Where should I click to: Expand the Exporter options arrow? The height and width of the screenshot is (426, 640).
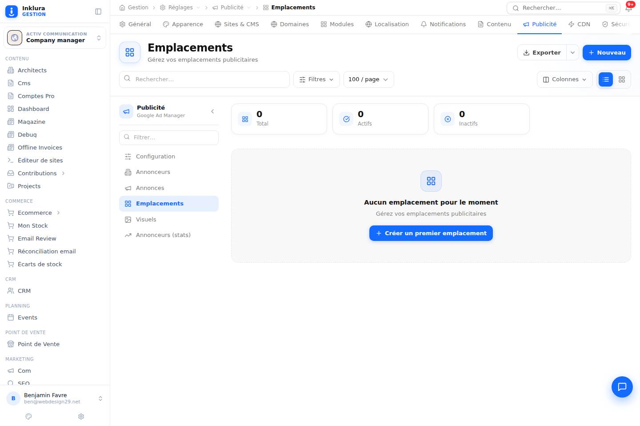(572, 52)
